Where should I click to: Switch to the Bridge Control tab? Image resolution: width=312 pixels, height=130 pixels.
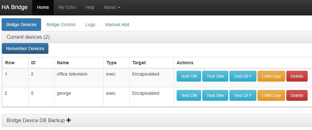(x=61, y=25)
